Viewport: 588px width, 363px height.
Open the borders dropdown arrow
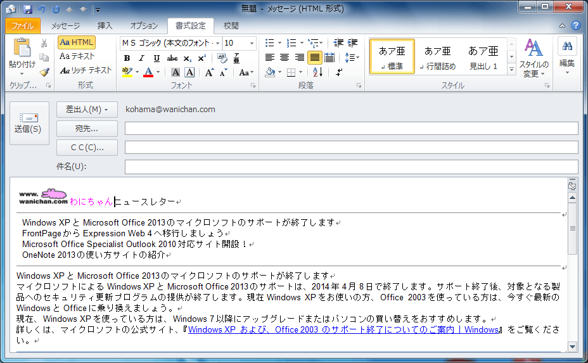click(x=301, y=72)
